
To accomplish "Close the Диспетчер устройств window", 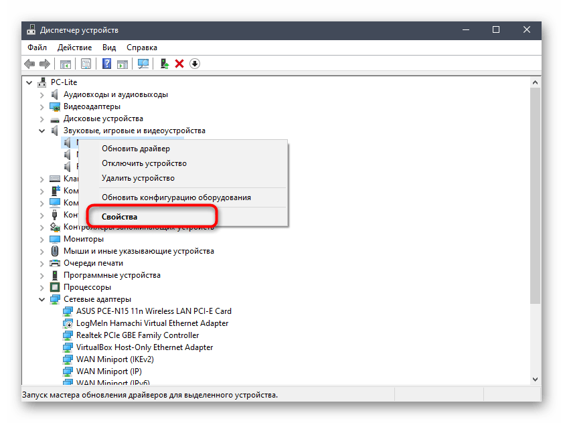I will (526, 30).
